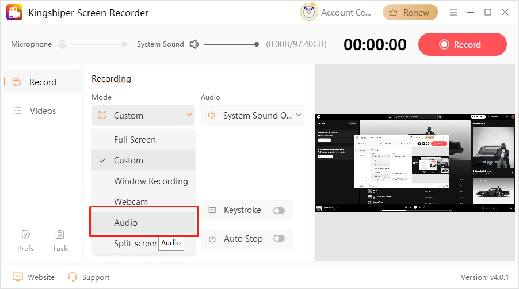
Task: Click the Keystroke keyboard icon
Action: [212, 210]
